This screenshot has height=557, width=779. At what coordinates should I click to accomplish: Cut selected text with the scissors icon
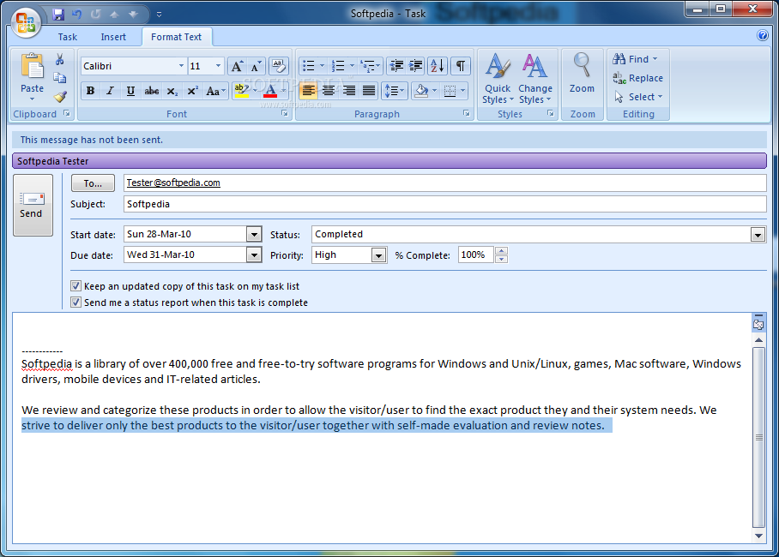coord(59,60)
